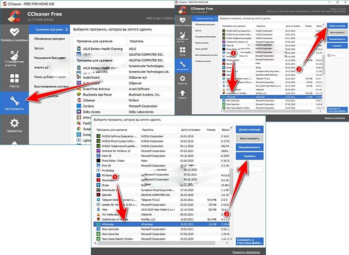Click horizontal scrollbar left arrow in bottom panel
The height and width of the screenshot is (255, 349).
point(96,243)
